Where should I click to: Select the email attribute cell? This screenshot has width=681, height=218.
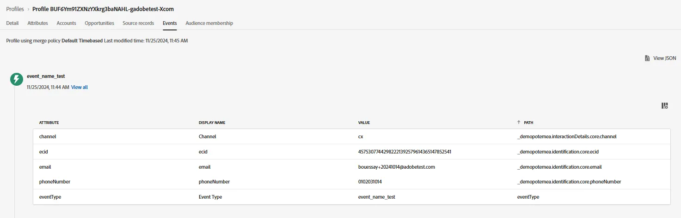45,167
